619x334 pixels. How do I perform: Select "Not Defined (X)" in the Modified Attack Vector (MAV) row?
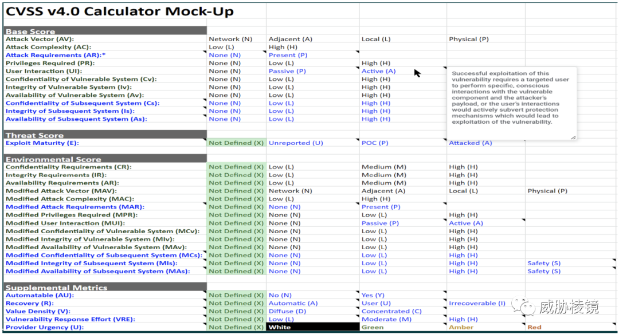[236, 191]
